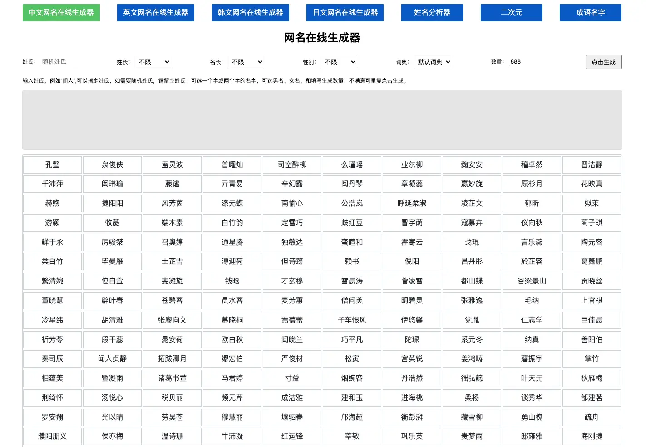The height and width of the screenshot is (447, 646).
Task: Click the name 叶天元
Action: 532,378
